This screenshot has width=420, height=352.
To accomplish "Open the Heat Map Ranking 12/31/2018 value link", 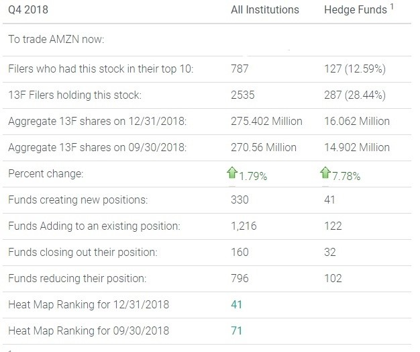I will (236, 304).
